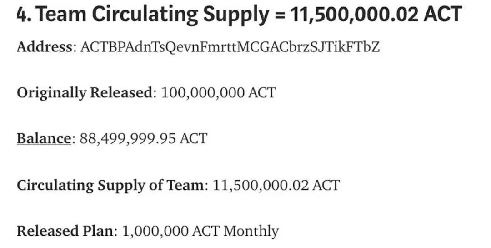
Task: Click the Originally Released label
Action: 85,93
